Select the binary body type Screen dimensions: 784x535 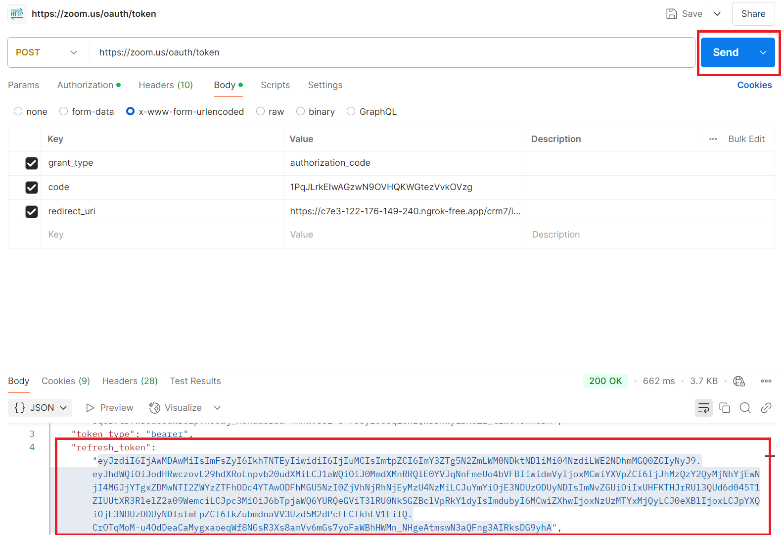pyautogui.click(x=300, y=111)
